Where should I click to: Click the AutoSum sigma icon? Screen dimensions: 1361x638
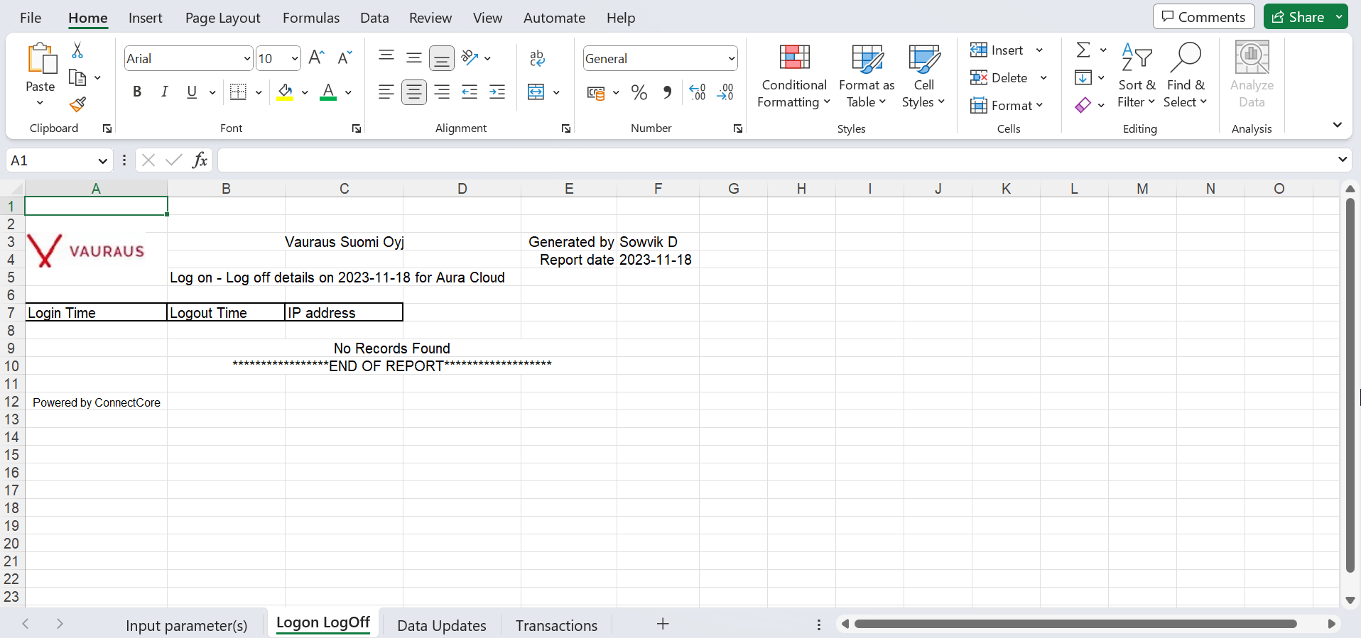1083,50
